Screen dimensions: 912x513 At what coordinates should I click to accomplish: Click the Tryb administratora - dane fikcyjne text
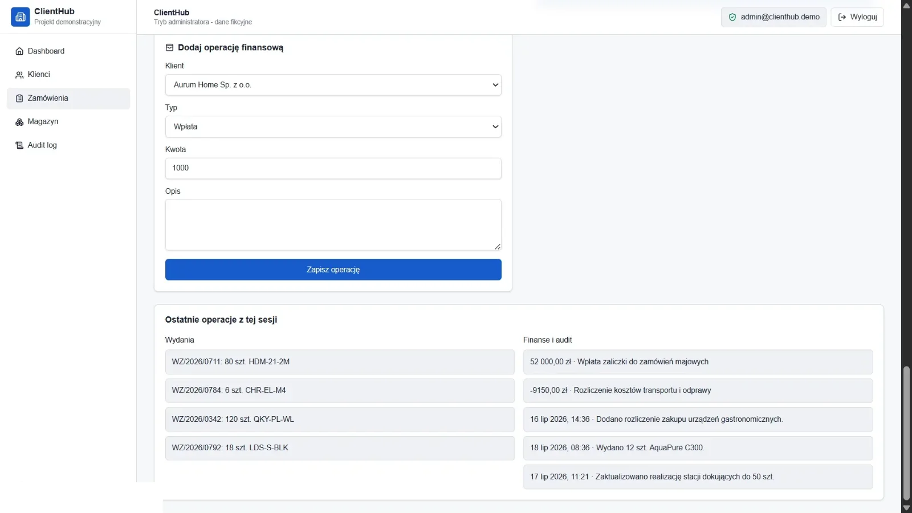click(x=203, y=22)
